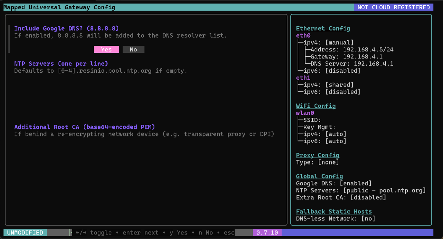Click the "DNS-less Network: [no]" line
This screenshot has width=443, height=240.
coord(336,218)
